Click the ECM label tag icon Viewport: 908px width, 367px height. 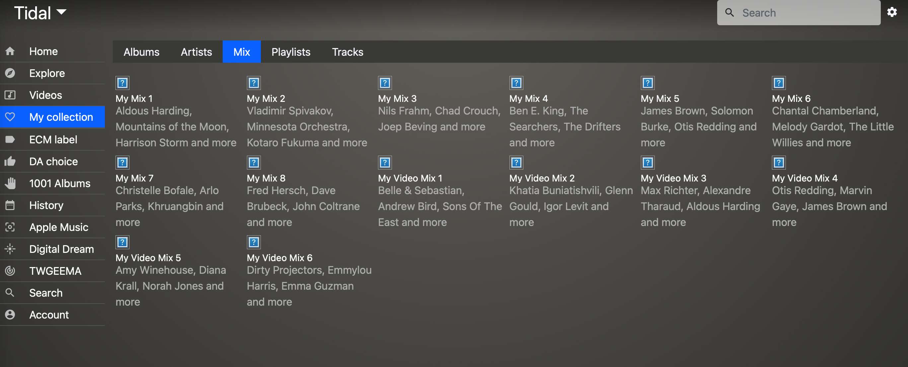tap(10, 139)
